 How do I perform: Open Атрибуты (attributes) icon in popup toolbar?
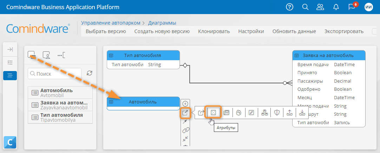pyautogui.click(x=213, y=113)
